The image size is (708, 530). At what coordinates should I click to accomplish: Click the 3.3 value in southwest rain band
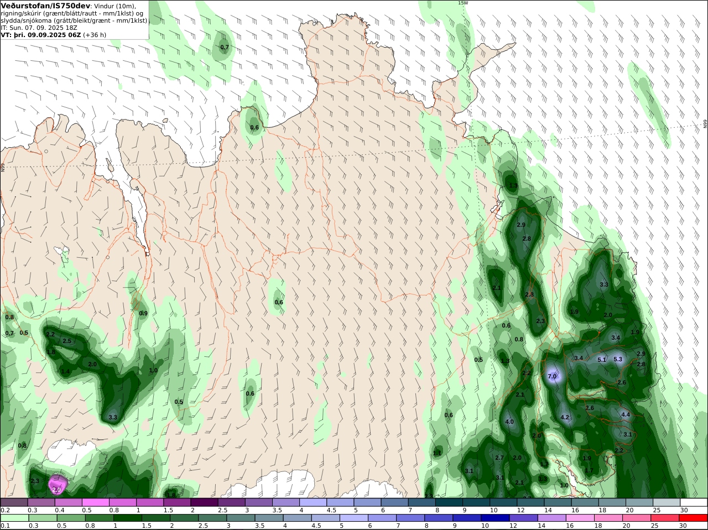click(x=113, y=417)
